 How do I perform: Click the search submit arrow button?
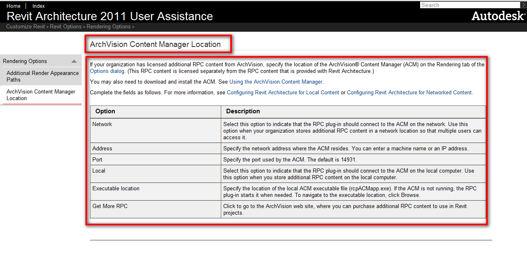pyautogui.click(x=523, y=5)
